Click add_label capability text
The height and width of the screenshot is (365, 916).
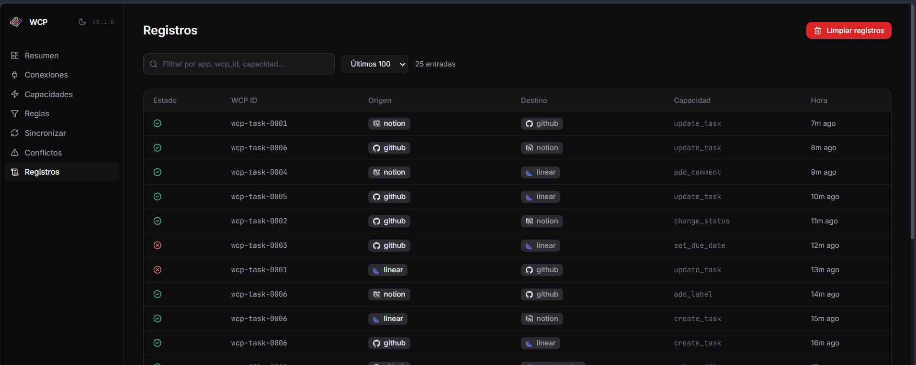click(693, 294)
